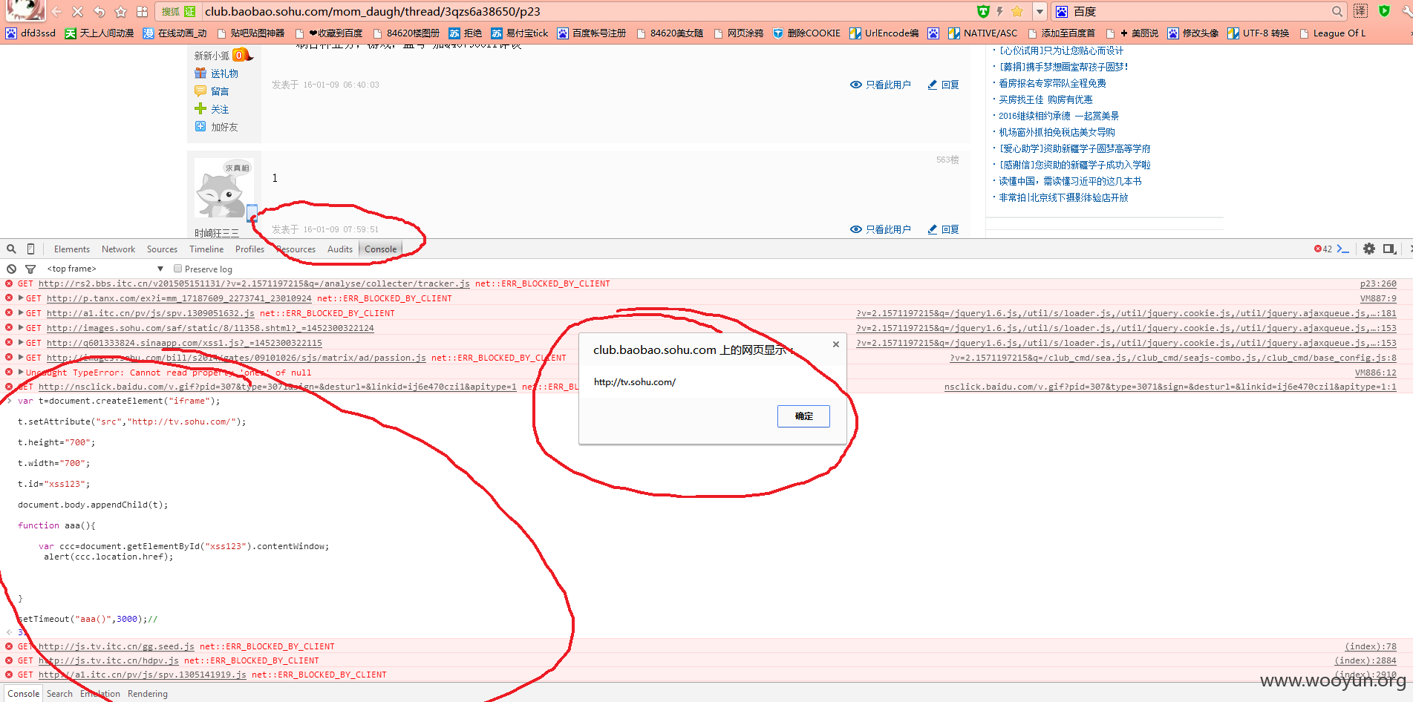Click the p23:260 source link
Screen dimensions: 1413x702
[1378, 283]
